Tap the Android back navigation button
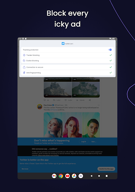Viewport: 135px width, 192px height. (x=91, y=176)
